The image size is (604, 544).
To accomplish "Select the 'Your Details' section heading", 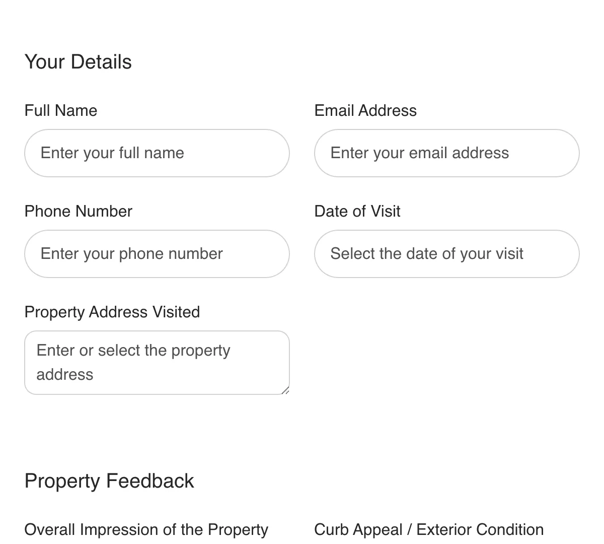I will click(x=78, y=61).
